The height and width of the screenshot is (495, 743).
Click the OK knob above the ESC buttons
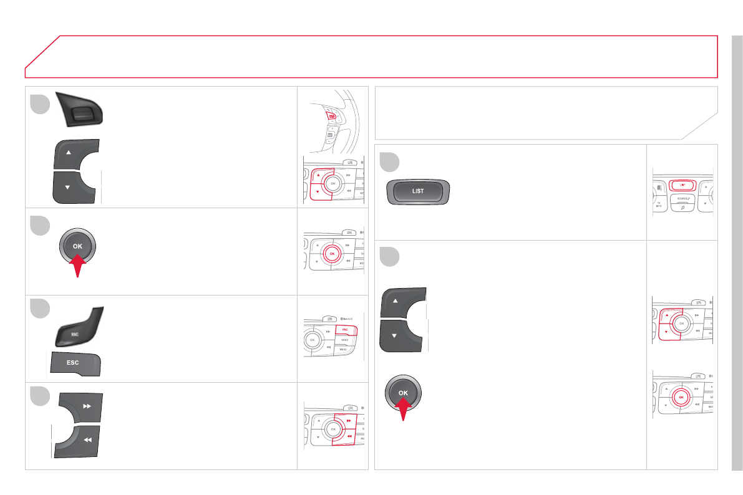click(77, 246)
